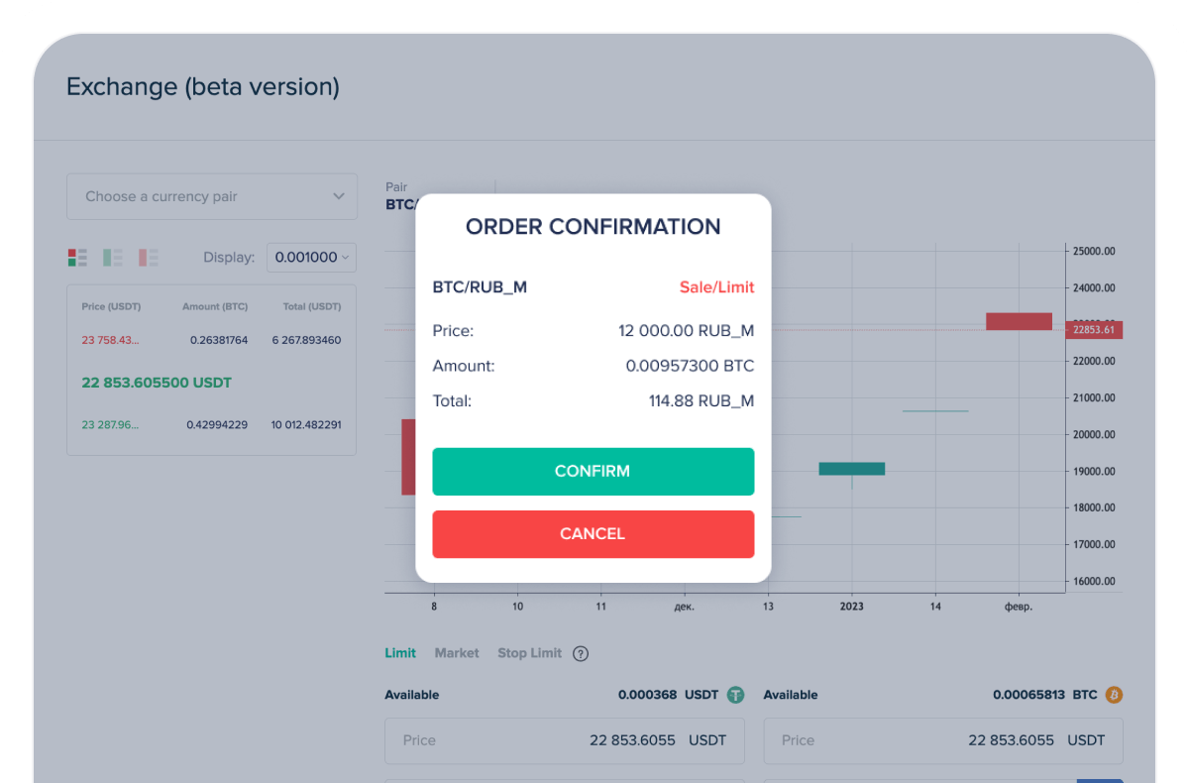Click the red 22853.61 price marker on chart axis

pos(1093,330)
